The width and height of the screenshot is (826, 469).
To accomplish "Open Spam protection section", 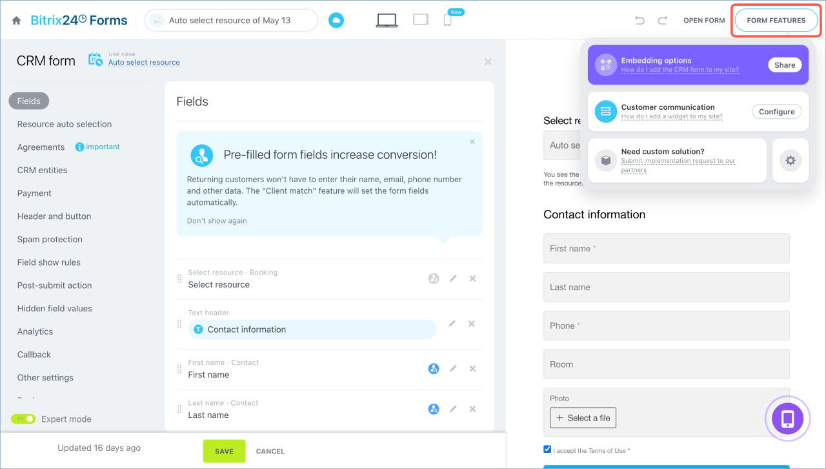I will pyautogui.click(x=50, y=239).
